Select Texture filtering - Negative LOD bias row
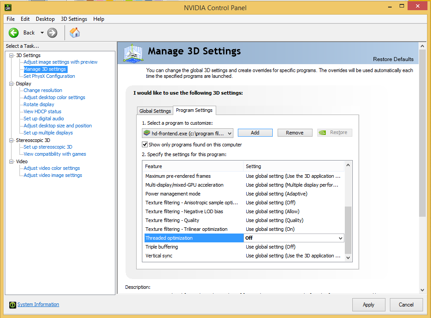This screenshot has height=318, width=431. click(244, 211)
